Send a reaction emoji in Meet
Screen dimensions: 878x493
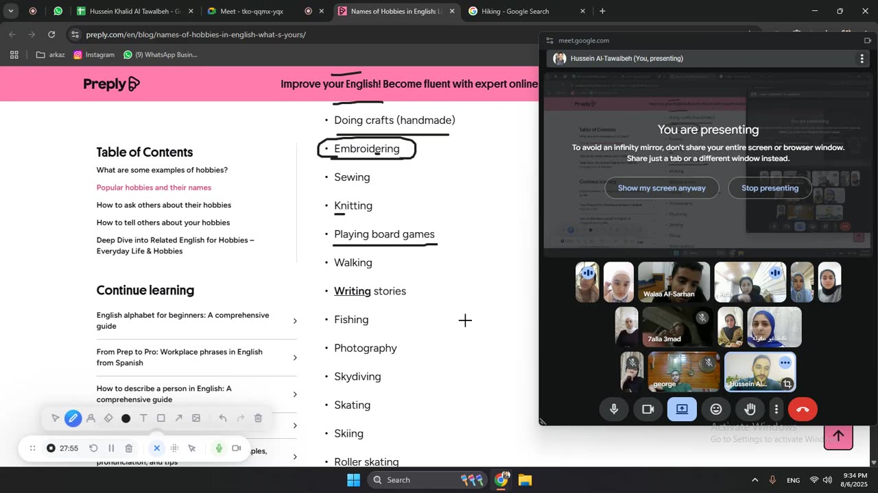716,409
